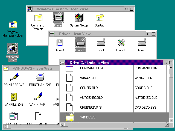Select the AUTOEXEC.OLD file row
175x131 pixels.
click(91, 98)
